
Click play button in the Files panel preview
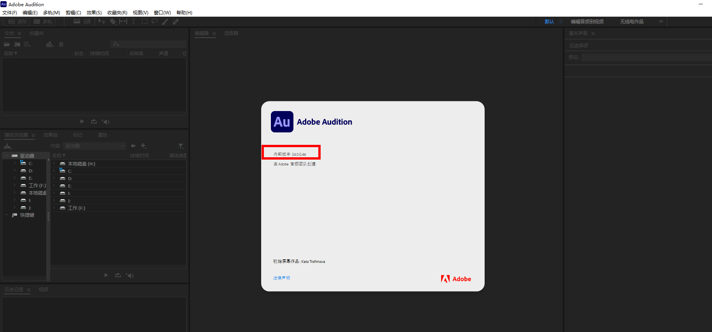click(x=82, y=122)
